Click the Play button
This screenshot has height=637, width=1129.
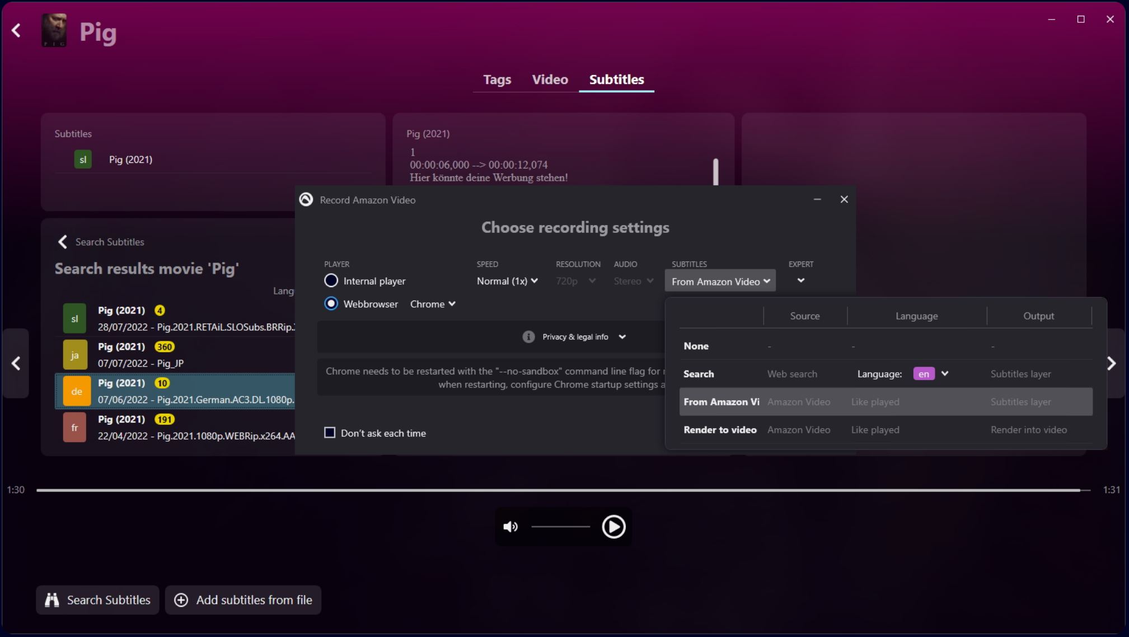(613, 527)
